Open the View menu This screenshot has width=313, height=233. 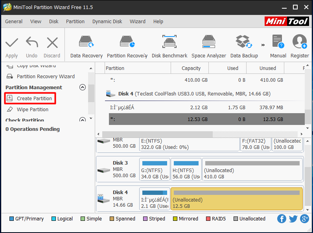[x=36, y=21]
